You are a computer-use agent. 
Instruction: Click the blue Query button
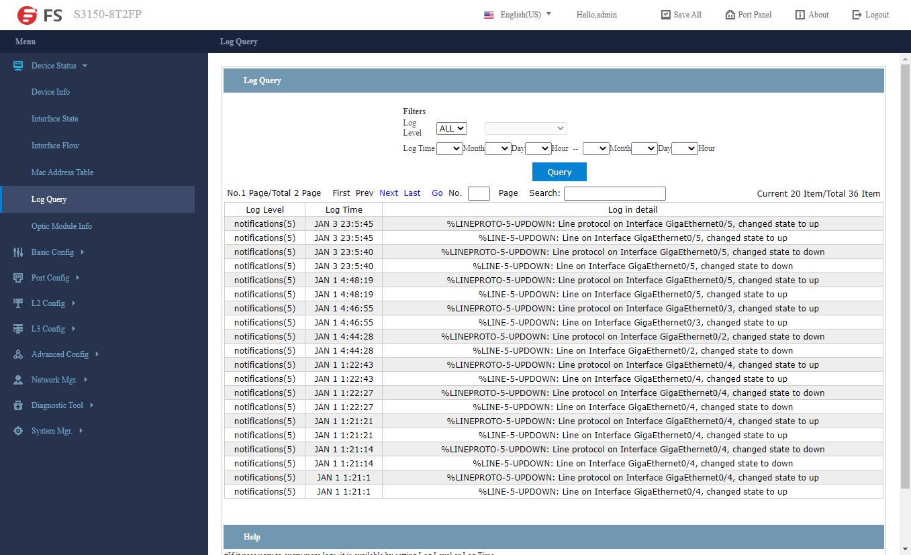(x=559, y=172)
